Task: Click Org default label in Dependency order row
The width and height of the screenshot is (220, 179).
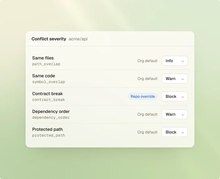Action: 147,114
